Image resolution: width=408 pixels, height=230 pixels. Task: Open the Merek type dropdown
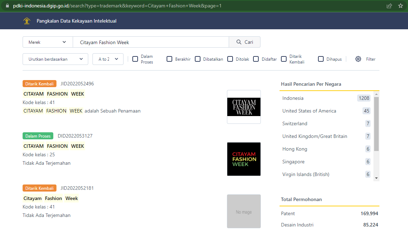pyautogui.click(x=48, y=42)
